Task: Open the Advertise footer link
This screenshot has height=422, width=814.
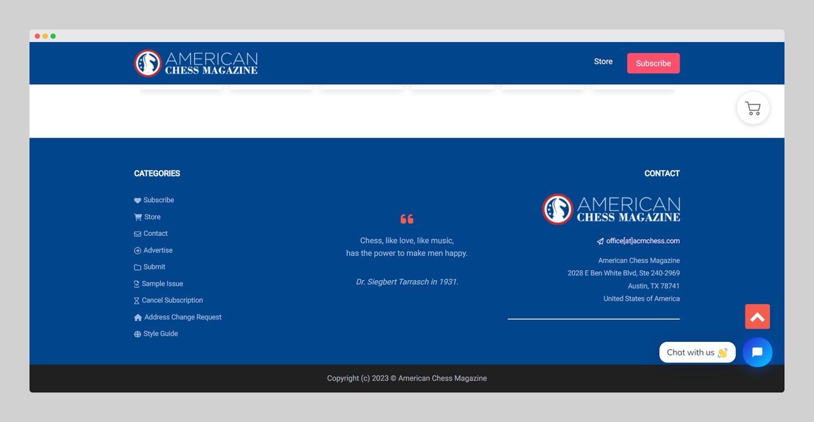Action: click(x=158, y=250)
